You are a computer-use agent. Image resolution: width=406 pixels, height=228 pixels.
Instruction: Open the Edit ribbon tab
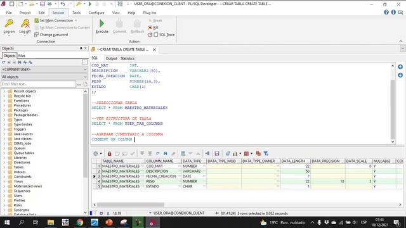point(41,13)
